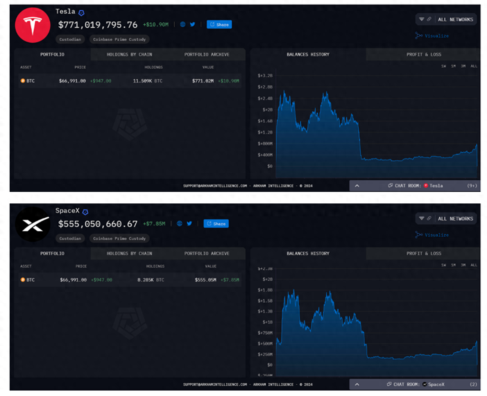The height and width of the screenshot is (396, 487).
Task: Select BALANCES HISTORY tab for Tesla
Action: point(308,55)
